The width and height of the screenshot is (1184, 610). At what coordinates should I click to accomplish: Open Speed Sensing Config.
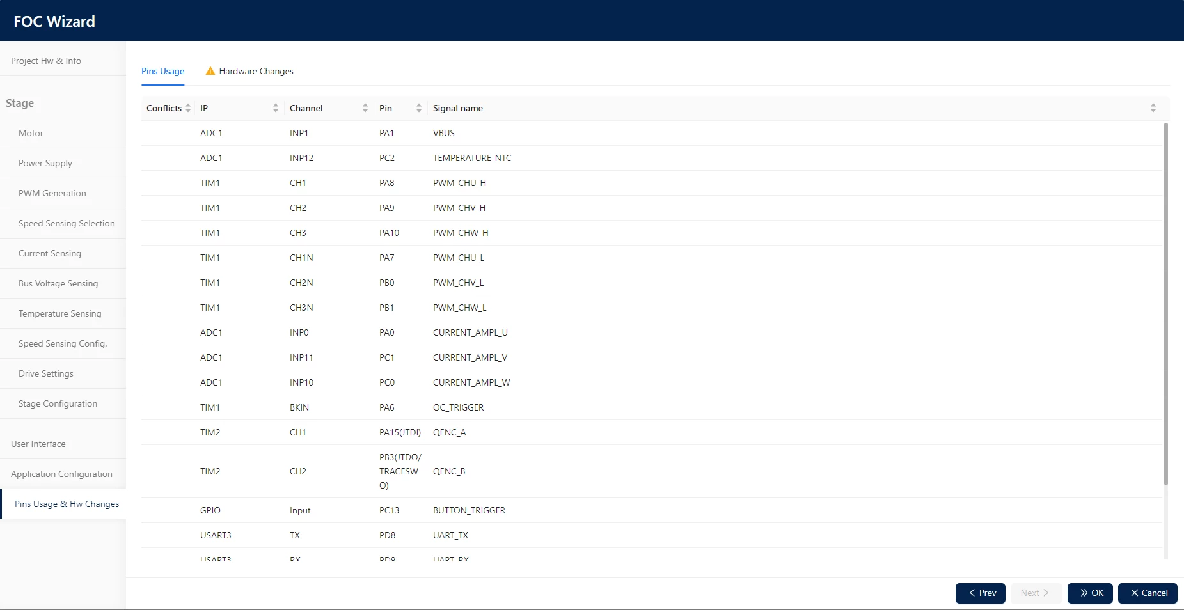coord(63,343)
